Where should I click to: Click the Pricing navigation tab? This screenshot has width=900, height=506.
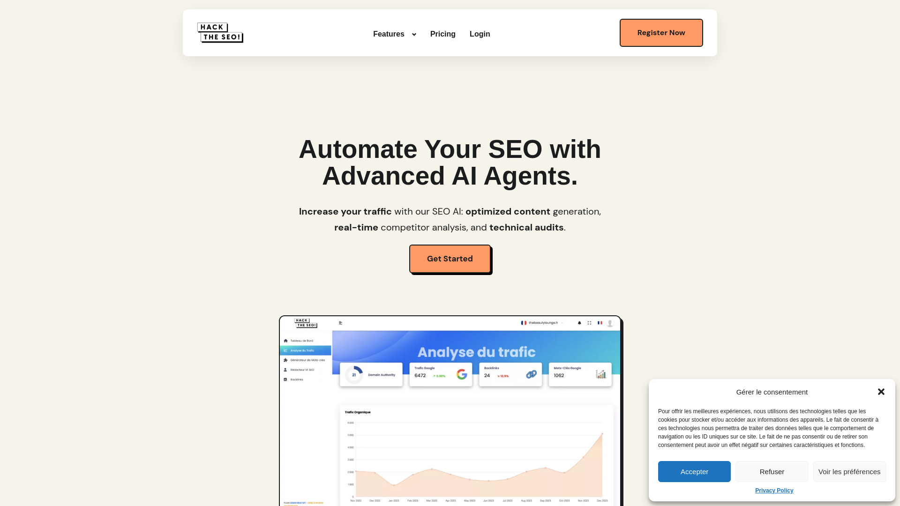point(442,34)
